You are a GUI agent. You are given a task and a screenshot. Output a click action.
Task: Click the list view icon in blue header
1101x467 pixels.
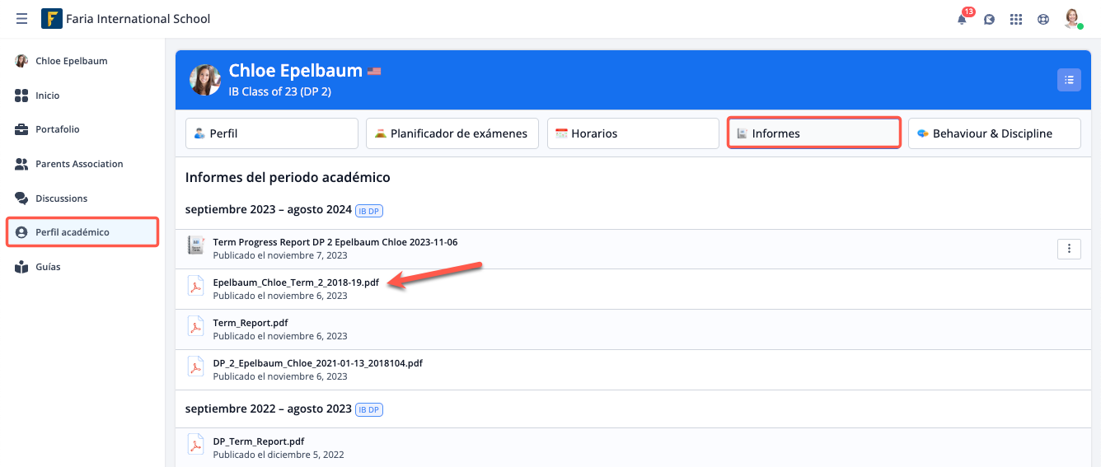tap(1068, 80)
